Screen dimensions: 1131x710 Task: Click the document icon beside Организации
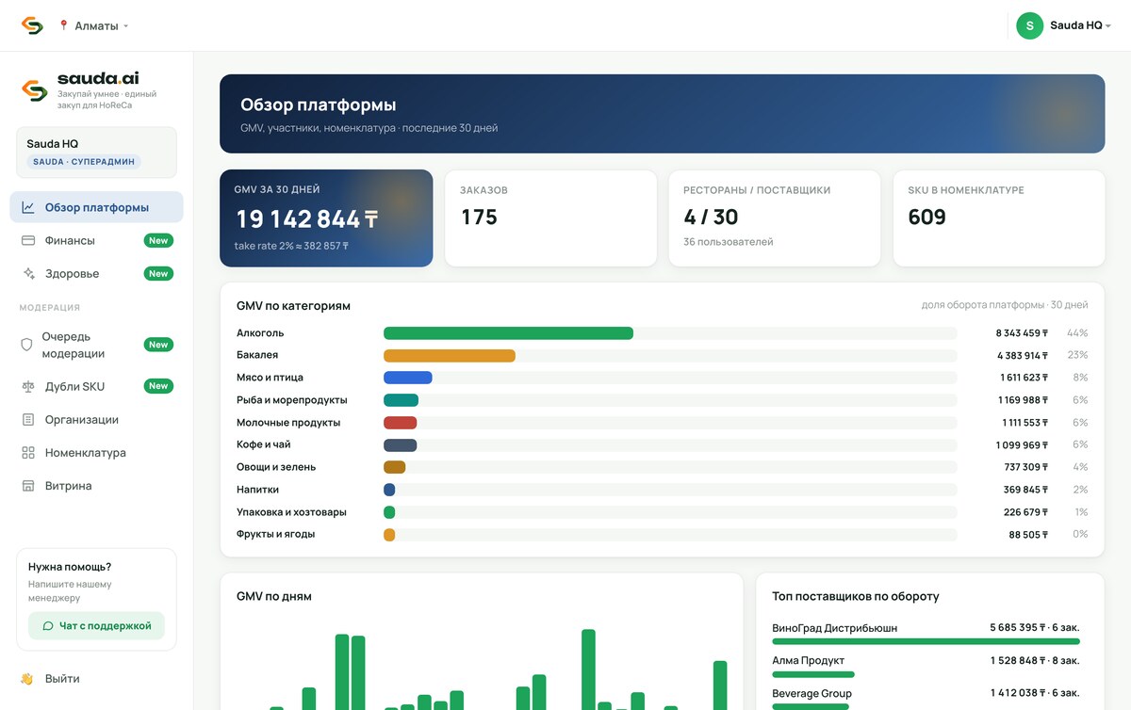28,419
